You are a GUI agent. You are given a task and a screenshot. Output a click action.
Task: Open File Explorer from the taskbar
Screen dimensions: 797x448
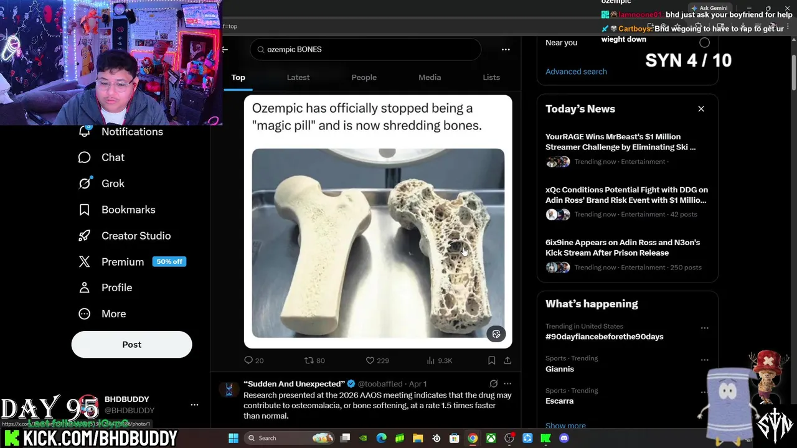point(418,438)
